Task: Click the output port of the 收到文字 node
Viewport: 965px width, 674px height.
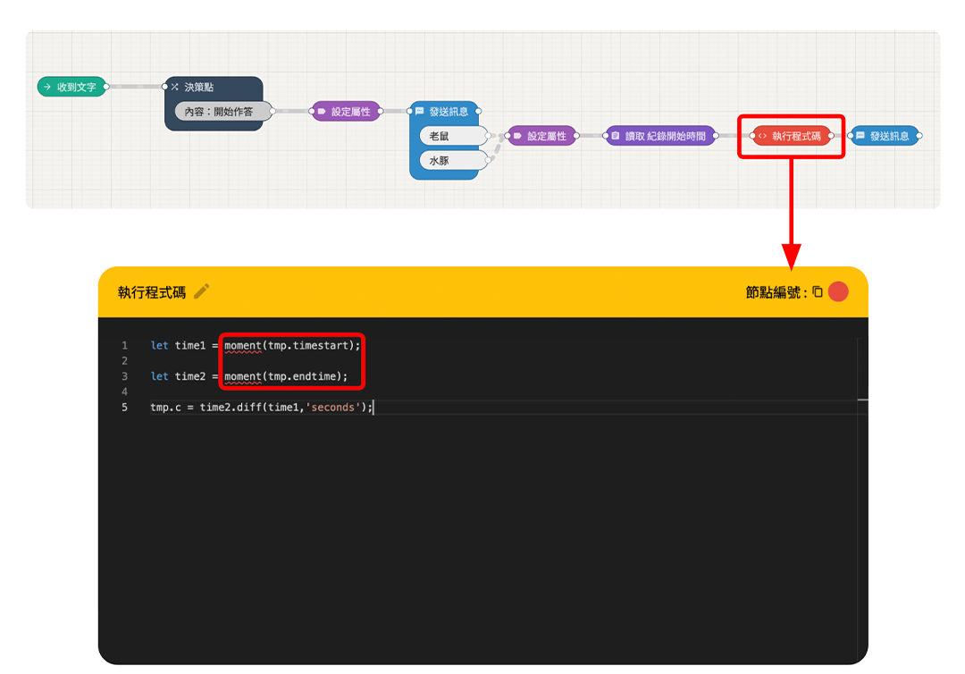Action: pyautogui.click(x=106, y=87)
